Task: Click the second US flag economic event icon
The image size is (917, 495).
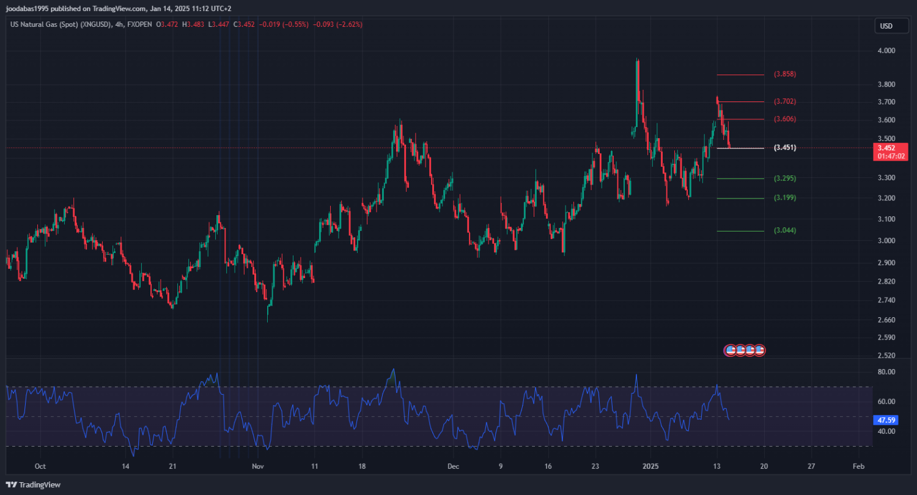Action: (740, 350)
